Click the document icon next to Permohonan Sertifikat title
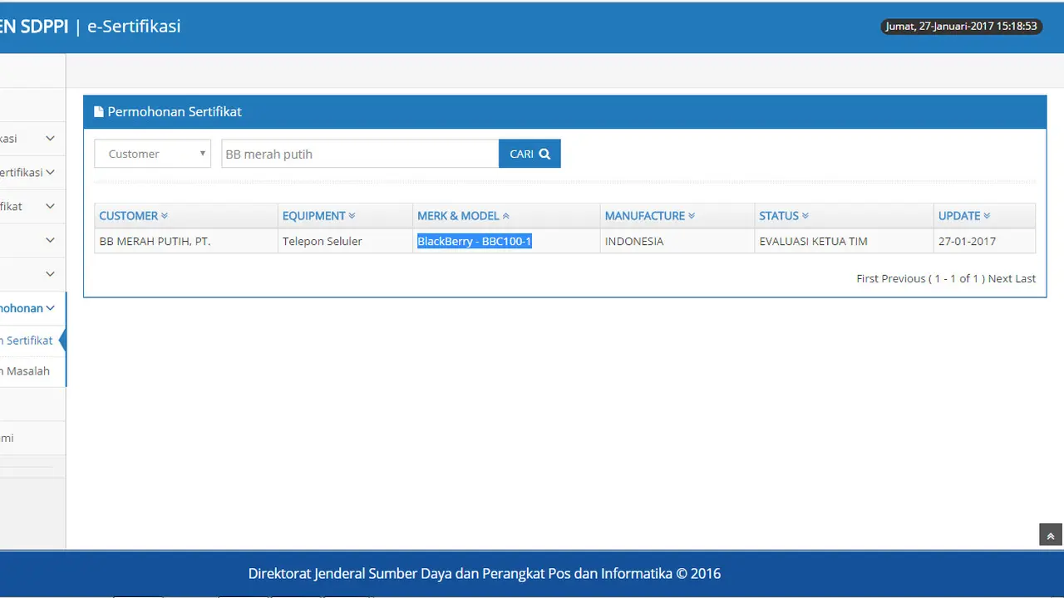The width and height of the screenshot is (1064, 598). pos(98,111)
